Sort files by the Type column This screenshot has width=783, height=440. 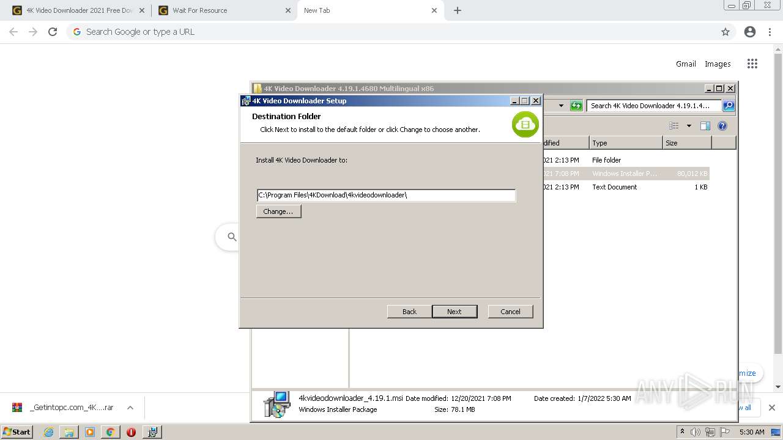pos(626,143)
